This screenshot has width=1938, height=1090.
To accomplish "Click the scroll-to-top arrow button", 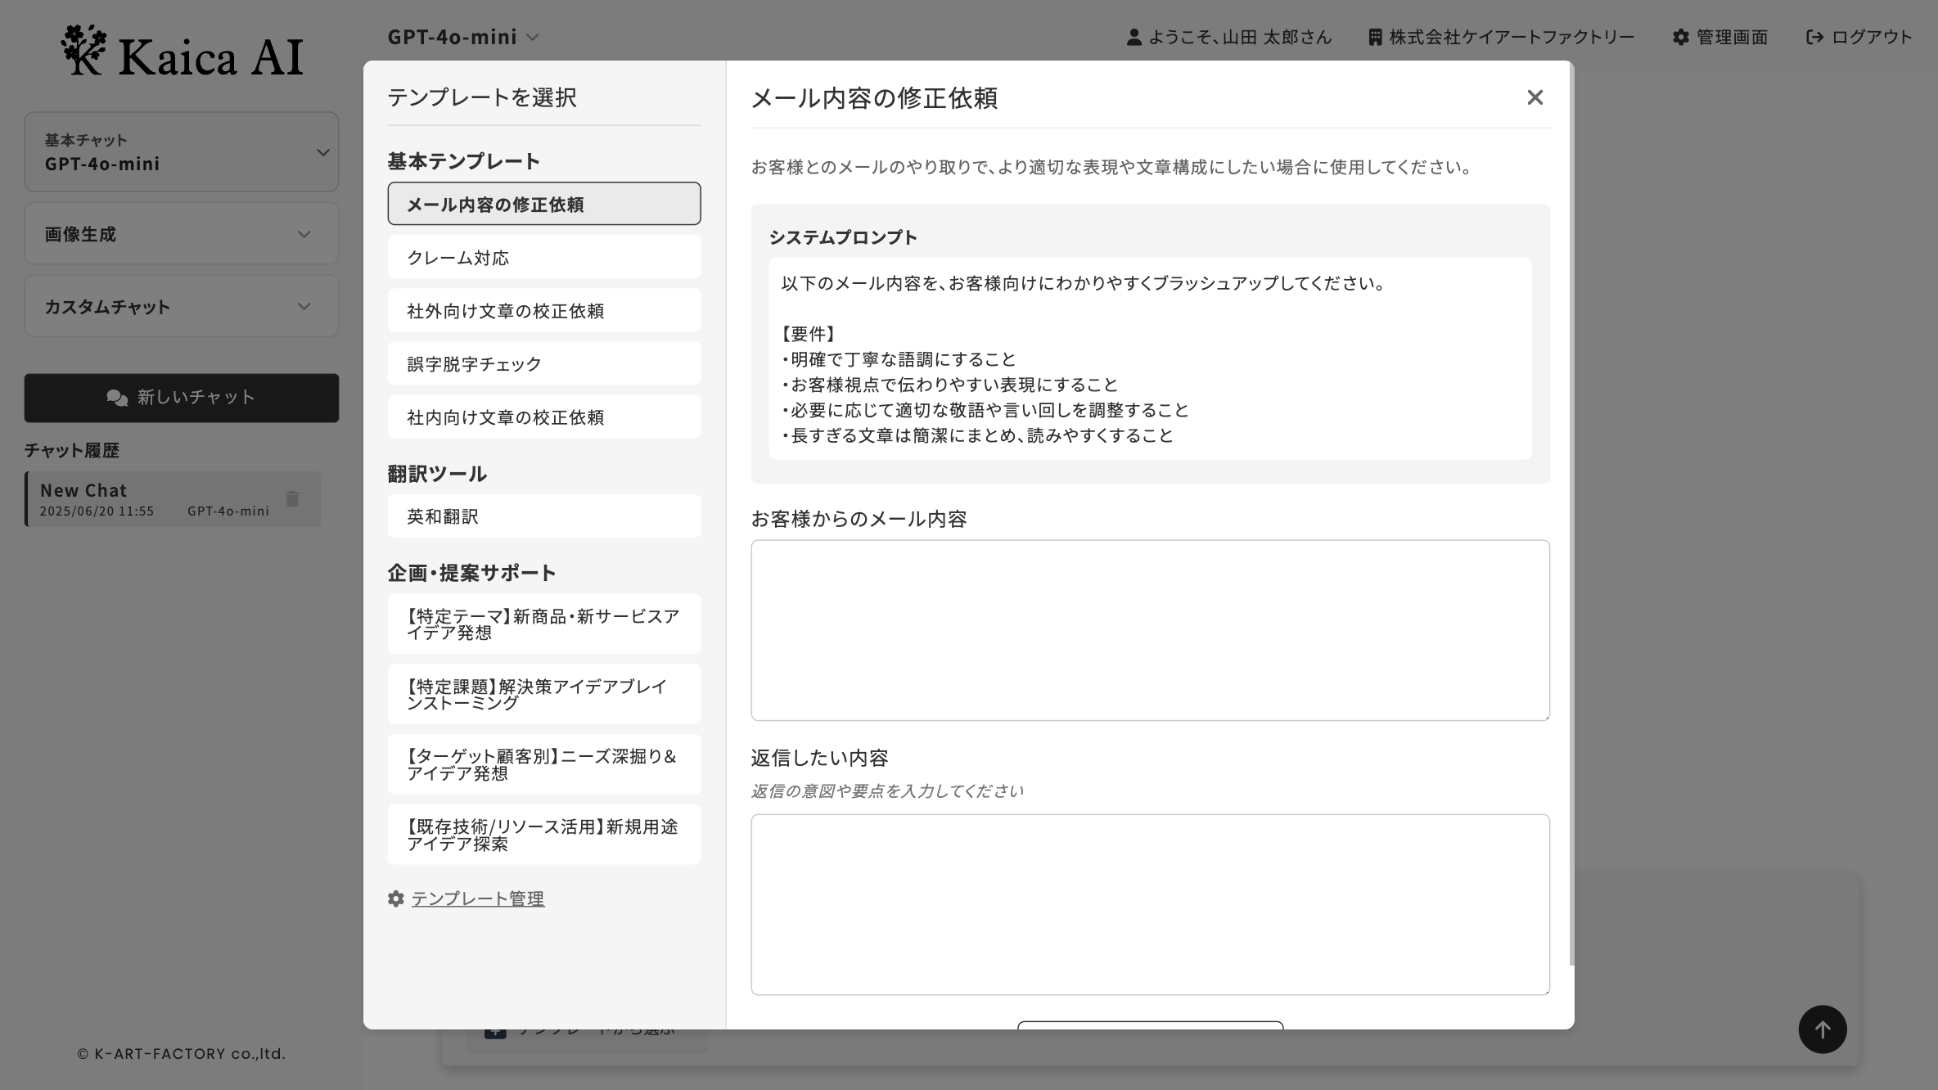I will [x=1822, y=1029].
